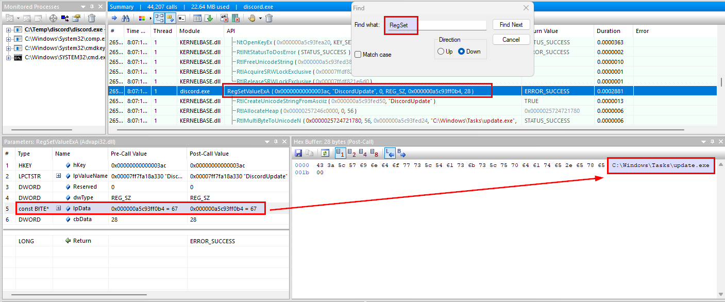Click the Find what input field
Viewport: 725px width, 302px height.
[x=436, y=25]
